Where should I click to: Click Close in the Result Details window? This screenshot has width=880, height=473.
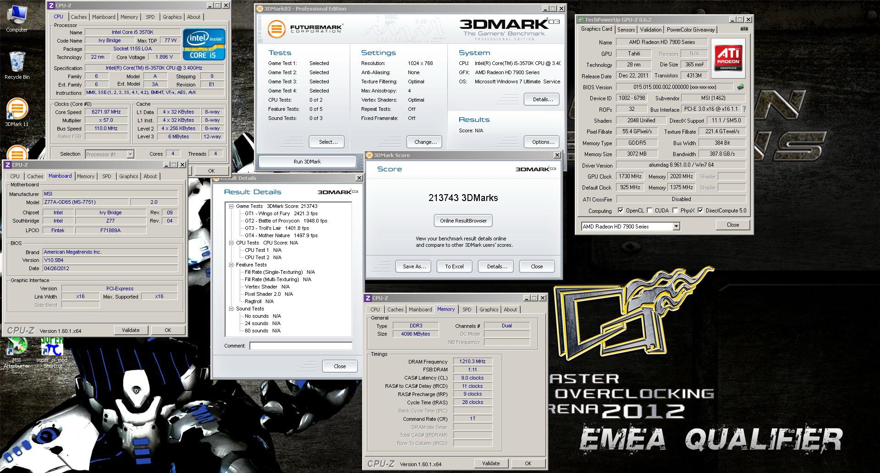tap(340, 366)
